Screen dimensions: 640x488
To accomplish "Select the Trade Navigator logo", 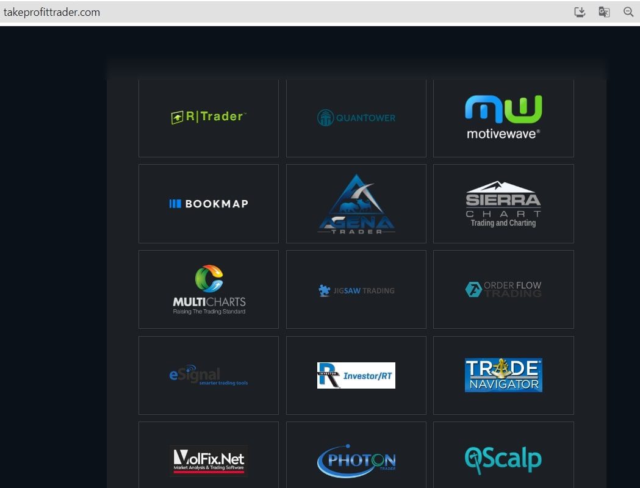I will (503, 375).
